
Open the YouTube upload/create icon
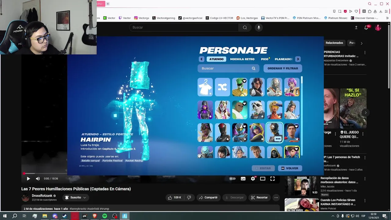pos(356,28)
